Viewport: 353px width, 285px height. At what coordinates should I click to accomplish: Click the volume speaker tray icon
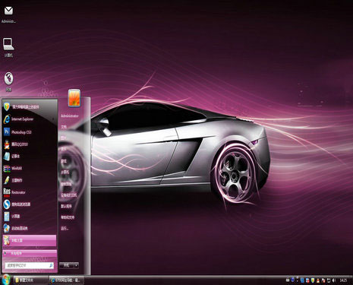click(334, 280)
